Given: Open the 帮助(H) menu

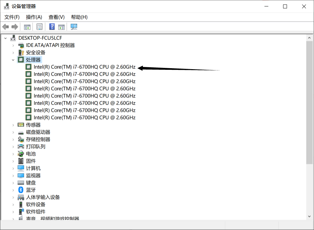Looking at the screenshot, I should [x=79, y=17].
